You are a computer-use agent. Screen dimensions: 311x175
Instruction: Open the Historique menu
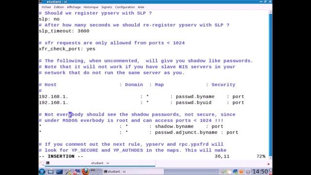tap(91, 7)
